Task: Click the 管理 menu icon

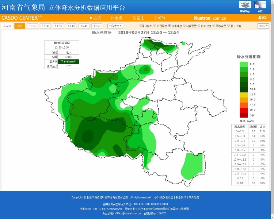Action: tap(134, 18)
